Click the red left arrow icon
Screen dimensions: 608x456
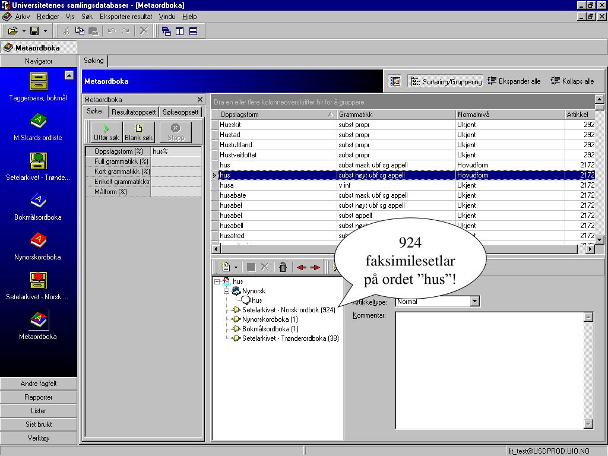point(301,267)
